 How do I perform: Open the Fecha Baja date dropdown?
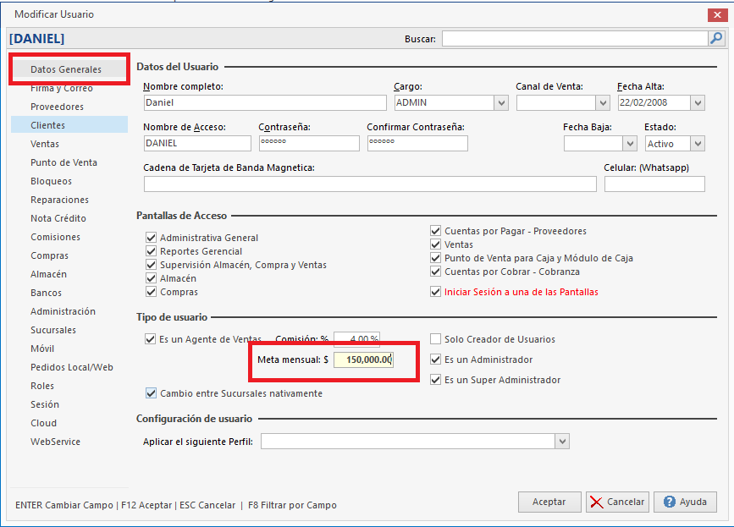[x=630, y=144]
